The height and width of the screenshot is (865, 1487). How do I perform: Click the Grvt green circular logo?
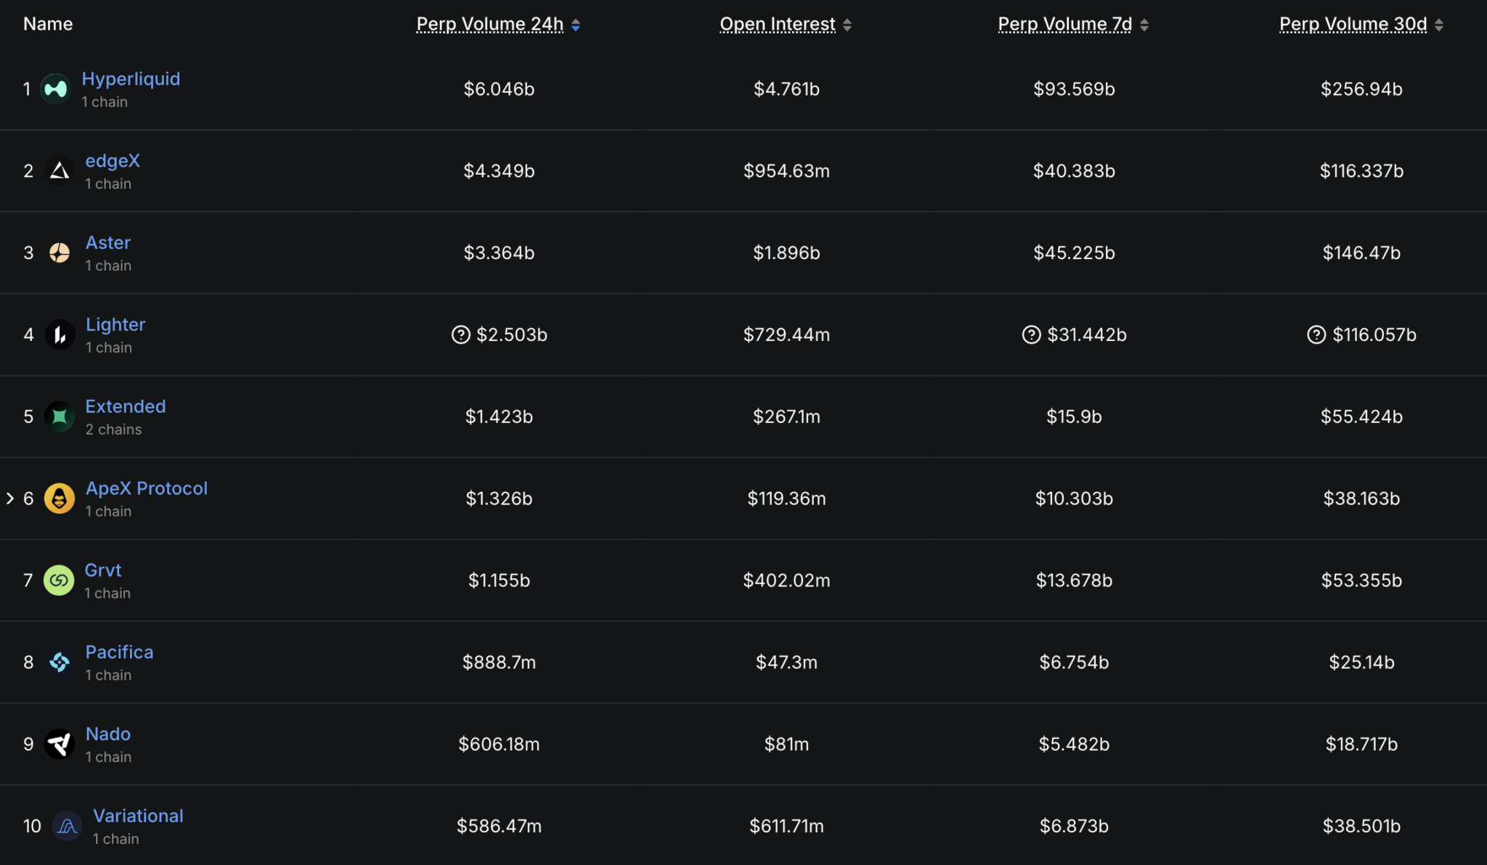[x=59, y=581]
